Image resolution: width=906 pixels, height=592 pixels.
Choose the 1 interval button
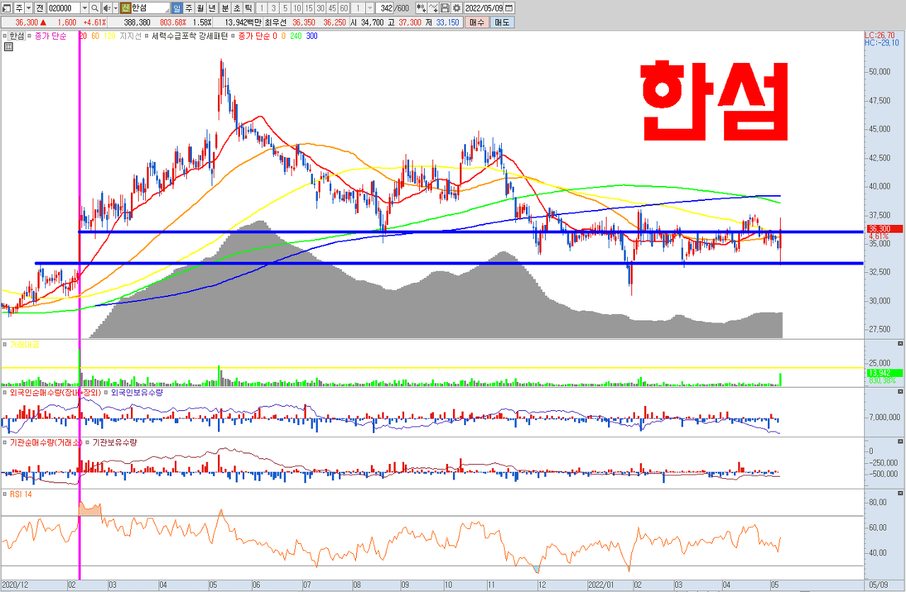click(x=262, y=8)
